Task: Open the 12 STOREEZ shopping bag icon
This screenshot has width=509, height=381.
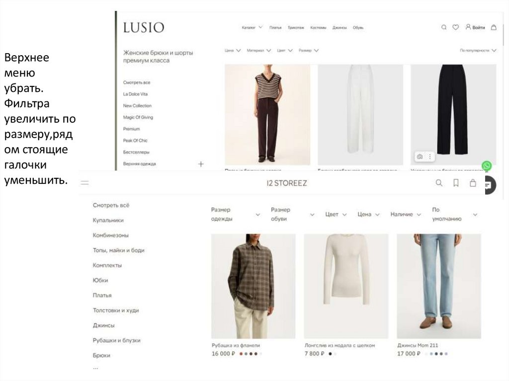Action: pyautogui.click(x=473, y=183)
